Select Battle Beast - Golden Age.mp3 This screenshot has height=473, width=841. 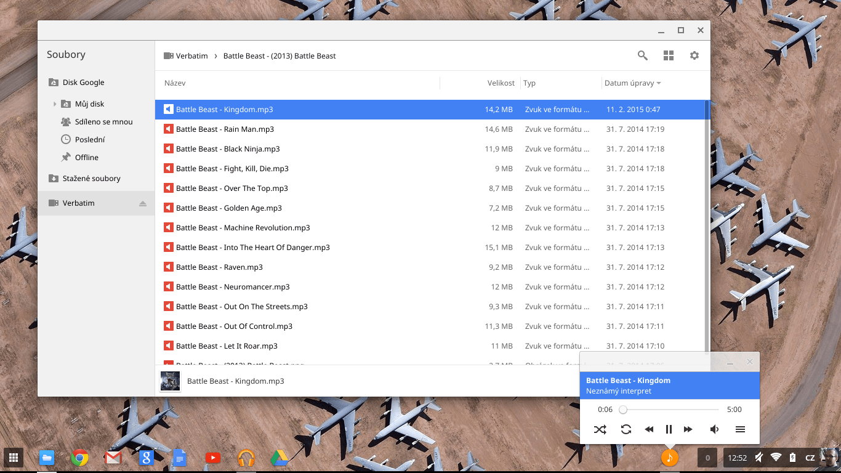tap(430, 208)
